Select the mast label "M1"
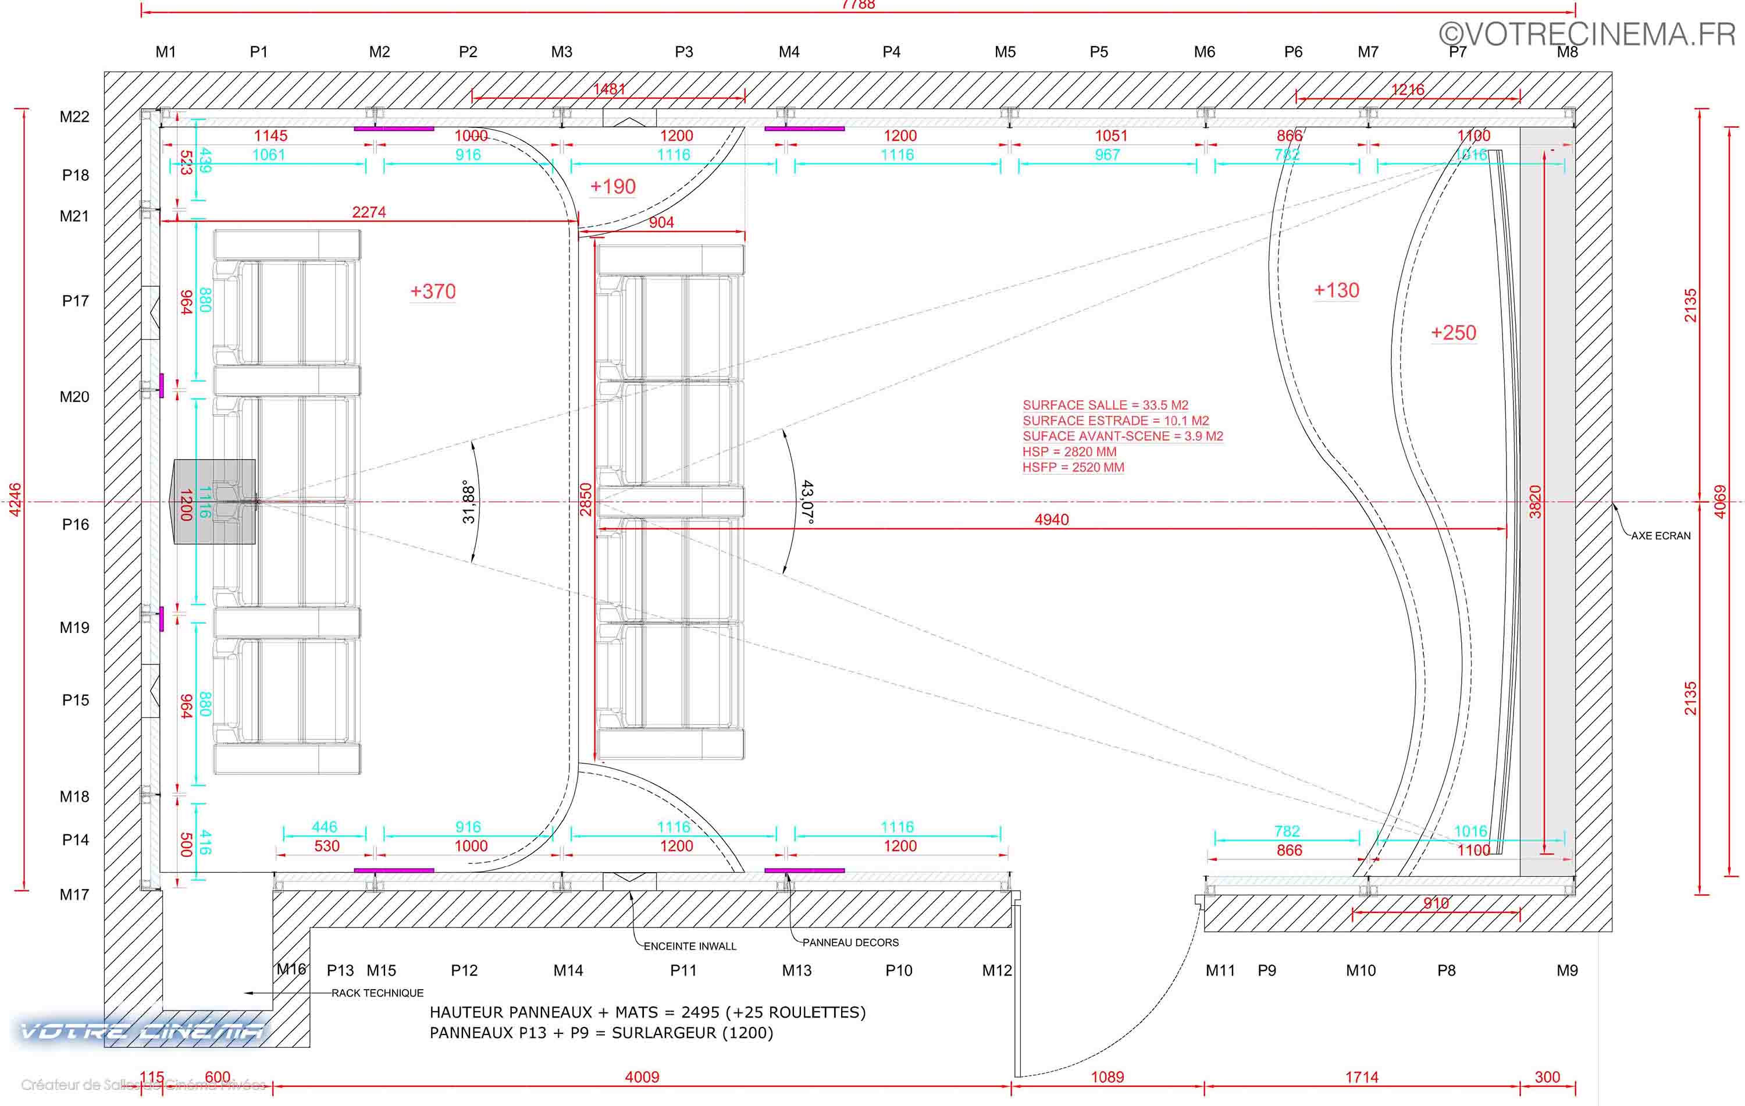The image size is (1745, 1106). click(x=166, y=51)
